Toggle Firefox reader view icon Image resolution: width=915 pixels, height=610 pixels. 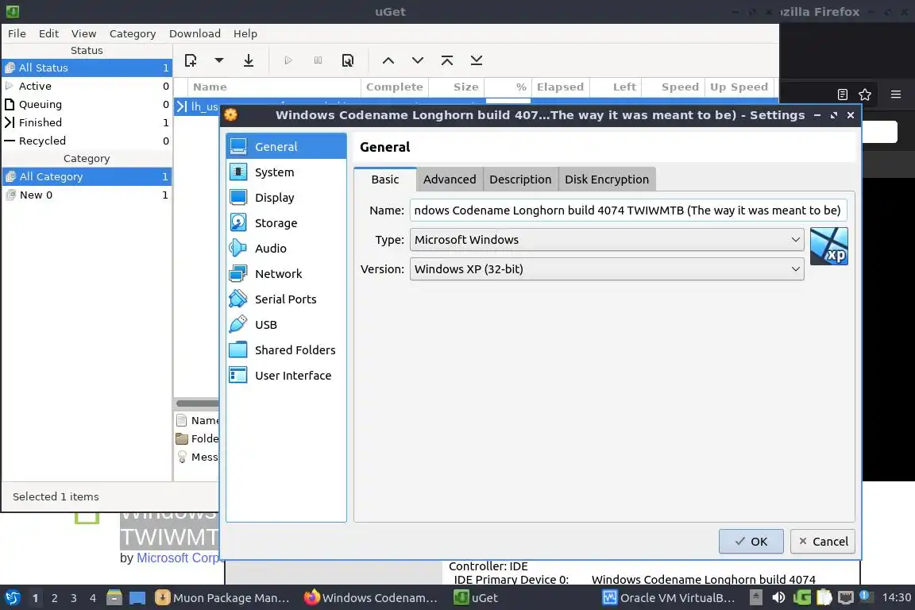842,95
